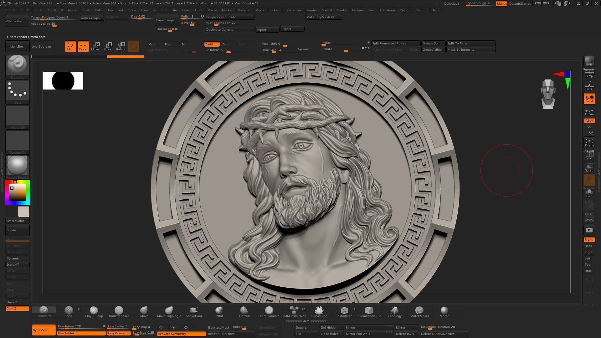601x338 pixels.
Task: Open the Standard brush thumbnail selector
Action: (x=18, y=67)
